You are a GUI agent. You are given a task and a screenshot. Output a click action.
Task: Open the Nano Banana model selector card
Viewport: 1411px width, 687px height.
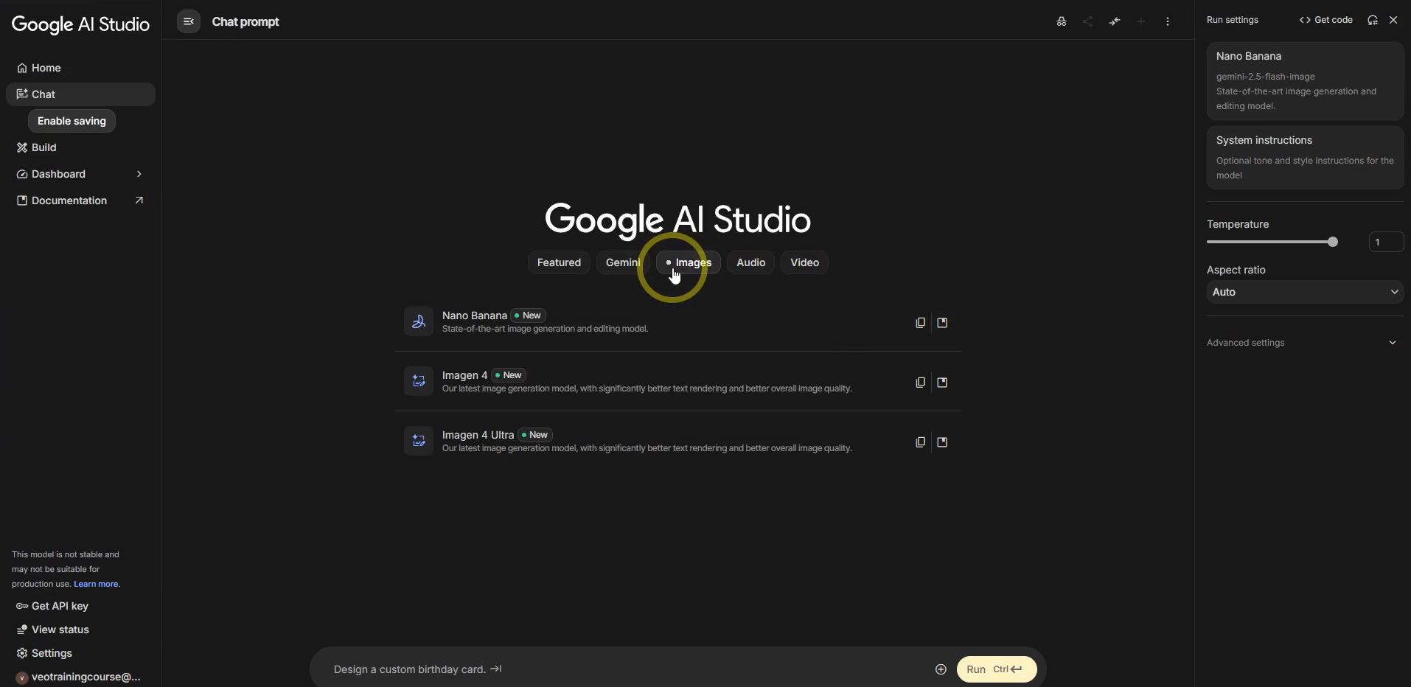[x=1306, y=81]
